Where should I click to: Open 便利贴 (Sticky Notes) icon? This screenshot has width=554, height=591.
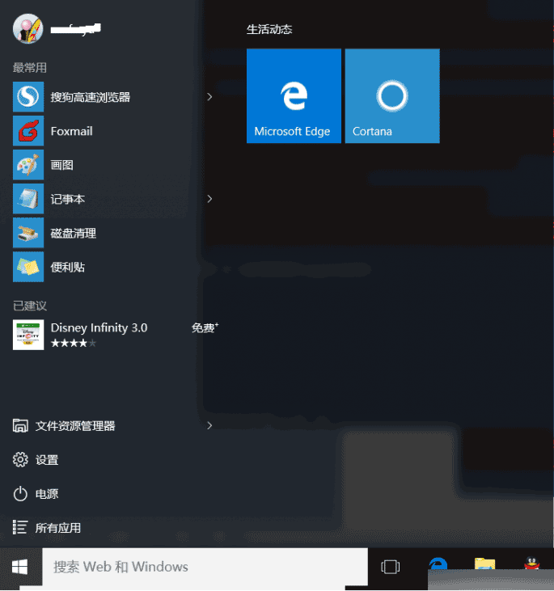27,267
